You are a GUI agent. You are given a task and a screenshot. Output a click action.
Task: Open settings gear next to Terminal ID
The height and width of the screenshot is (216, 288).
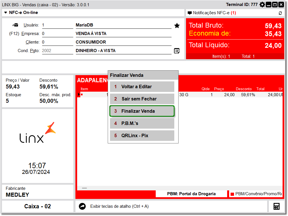[x=262, y=5]
